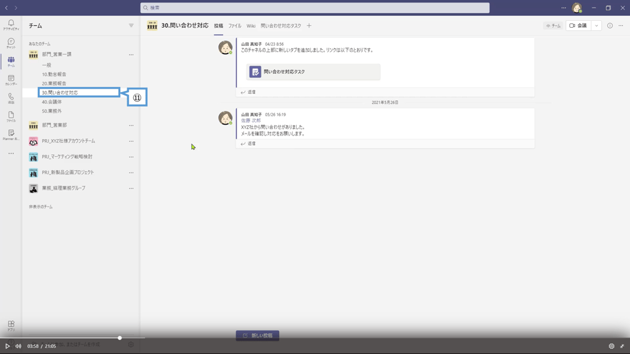Image resolution: width=630 pixels, height=354 pixels.
Task: Click 山田 真知子 avatar on first post
Action: click(225, 47)
